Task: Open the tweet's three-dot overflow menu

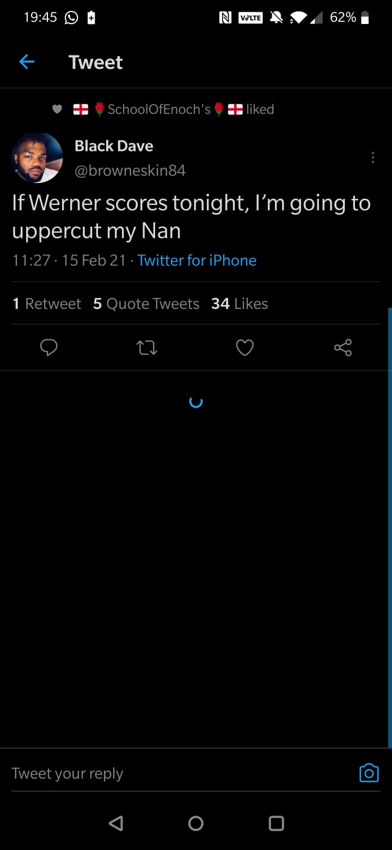Action: 372,157
